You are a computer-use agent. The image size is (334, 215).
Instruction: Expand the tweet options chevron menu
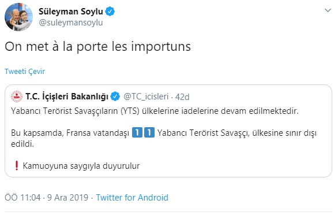(328, 10)
